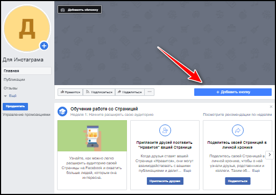Click Поделиться button in the sharing card
276x195 pixels.
(x=238, y=181)
